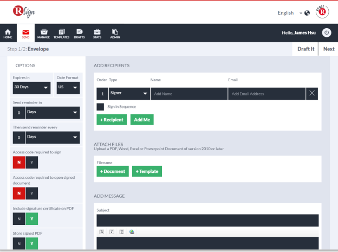338x252 pixels.
Task: Enable the Sign in Sequence checkbox
Action: pos(100,107)
